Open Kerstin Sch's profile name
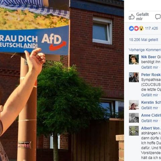This screenshot has height=161, width=161. pyautogui.click(x=151, y=102)
